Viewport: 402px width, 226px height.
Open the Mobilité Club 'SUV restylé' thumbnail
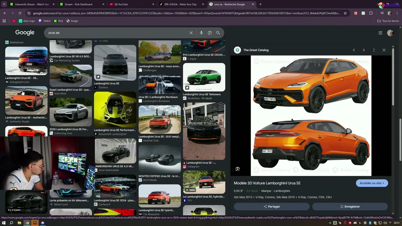coord(160,120)
